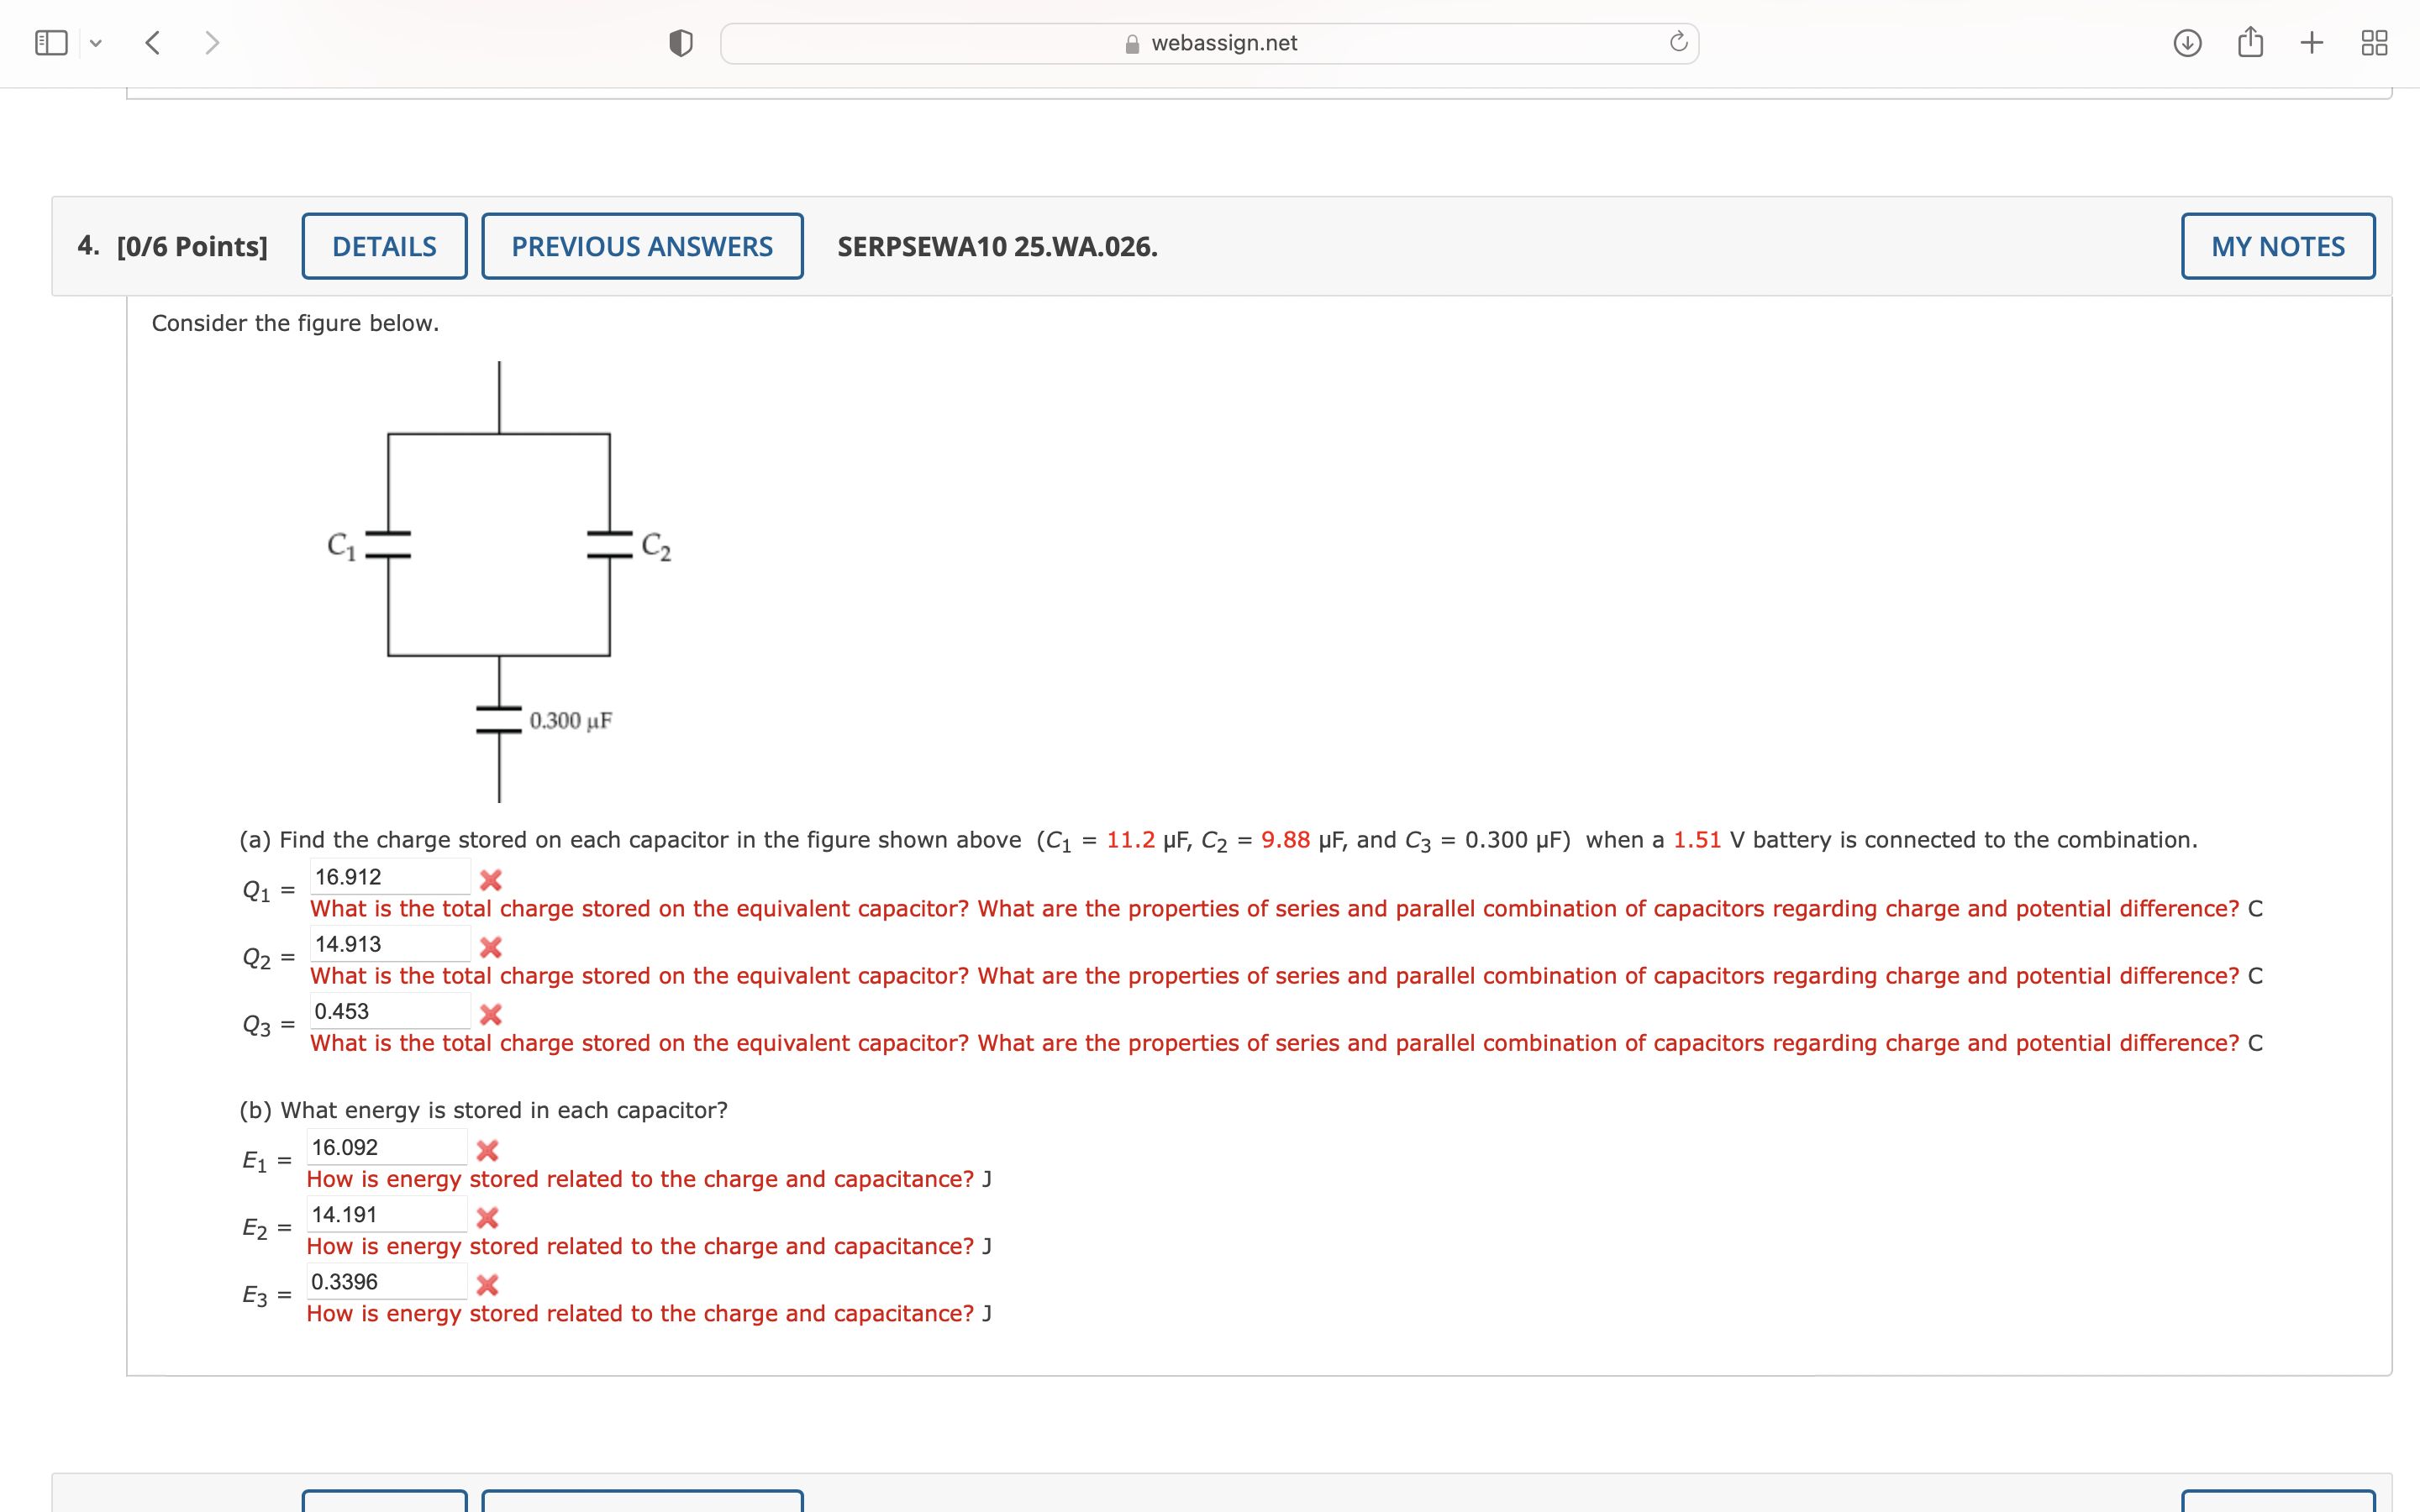This screenshot has width=2420, height=1512.
Task: Expand the sidebar options chevron
Action: 97,42
